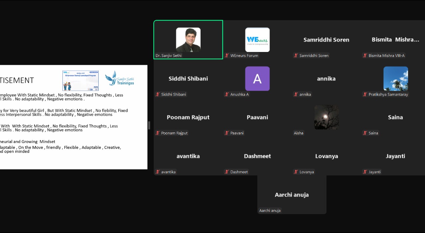Image resolution: width=425 pixels, height=233 pixels.
Task: Click muted mic icon next to Jayanti
Action: [365, 172]
